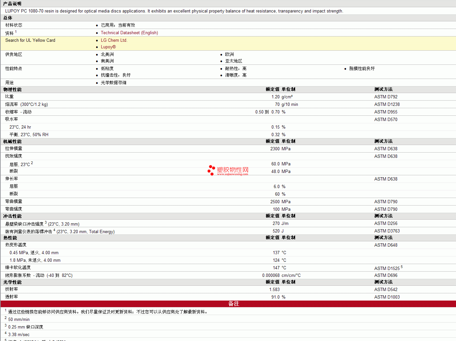Click the 南美洲 availability region

tap(107, 61)
